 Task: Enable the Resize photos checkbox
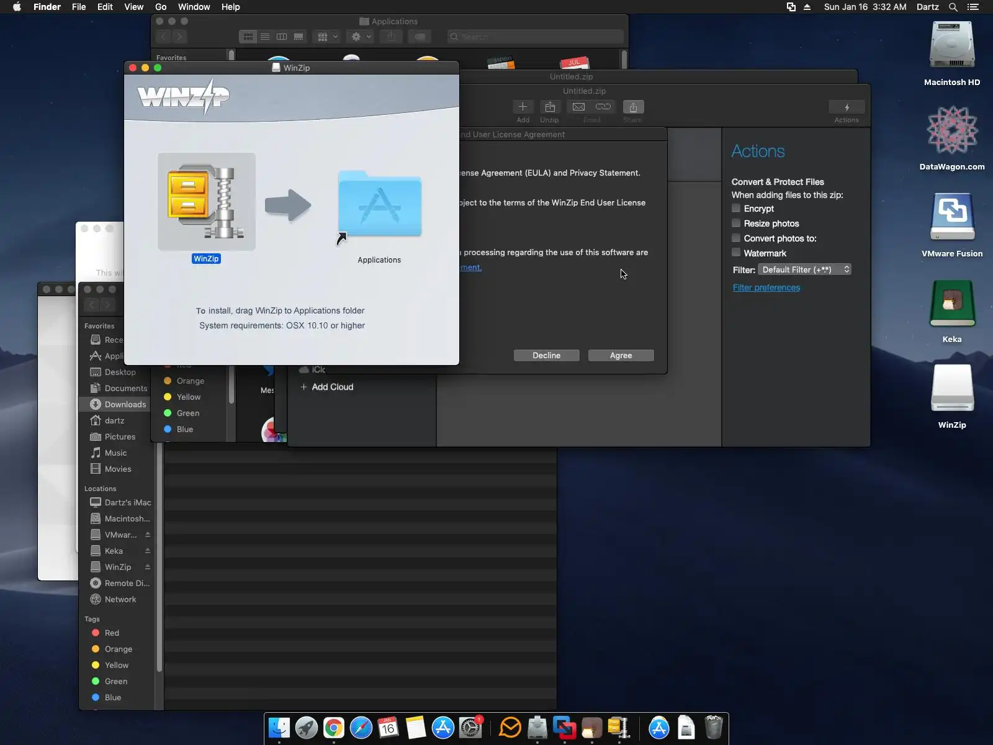tap(736, 223)
